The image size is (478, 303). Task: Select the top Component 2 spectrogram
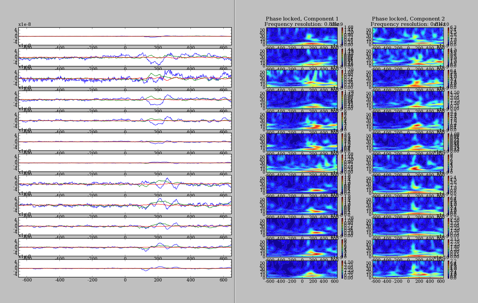click(408, 36)
